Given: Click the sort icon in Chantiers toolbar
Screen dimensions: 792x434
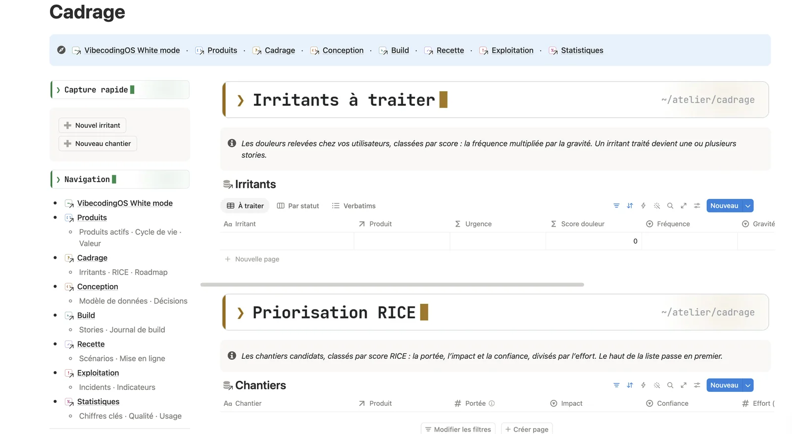Looking at the screenshot, I should (x=630, y=386).
